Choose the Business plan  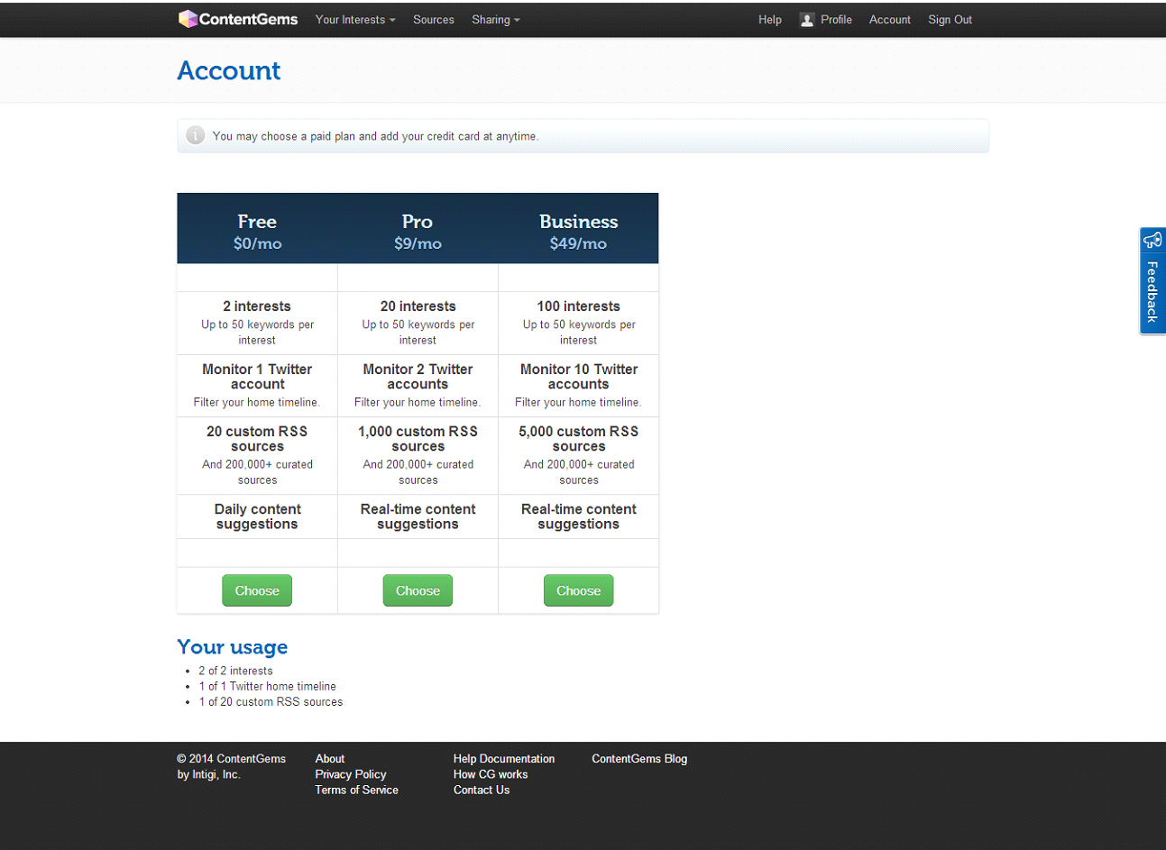(x=578, y=590)
